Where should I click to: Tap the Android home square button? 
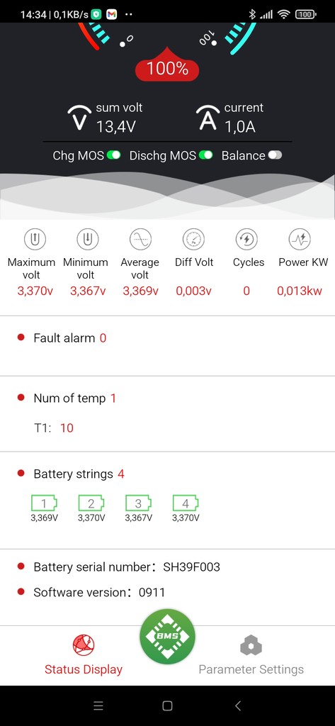pos(167,705)
